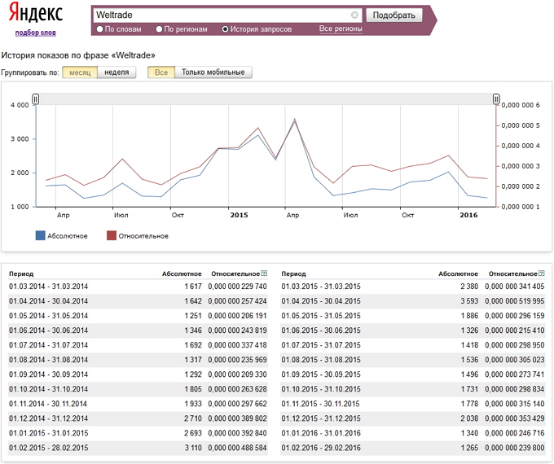Open the подбор слов link
The image size is (554, 464).
coord(35,33)
